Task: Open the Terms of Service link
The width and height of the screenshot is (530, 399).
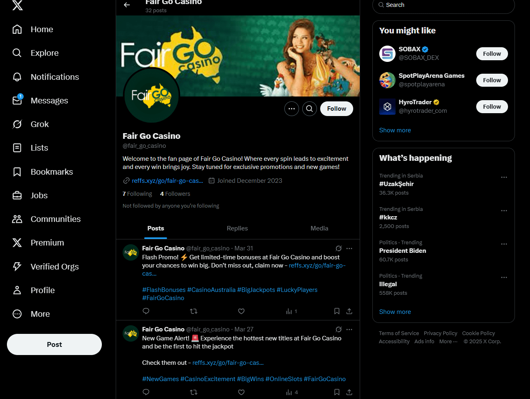Action: pyautogui.click(x=399, y=333)
